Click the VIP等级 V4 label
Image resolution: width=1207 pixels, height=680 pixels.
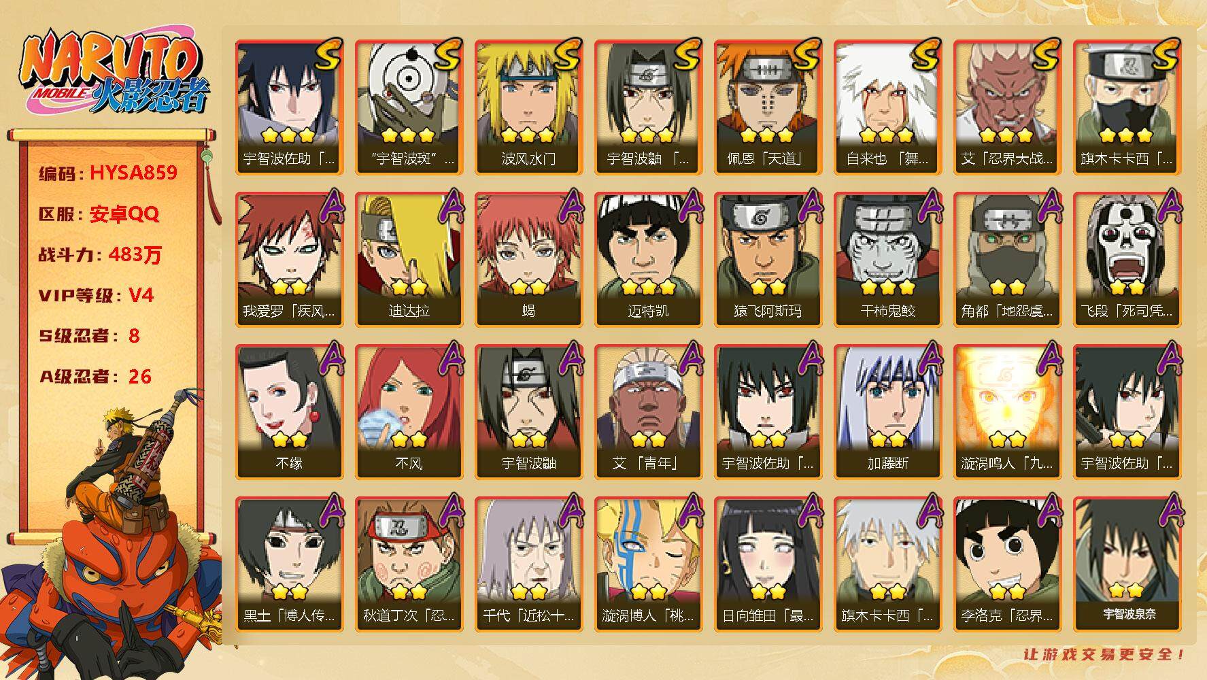coord(96,295)
